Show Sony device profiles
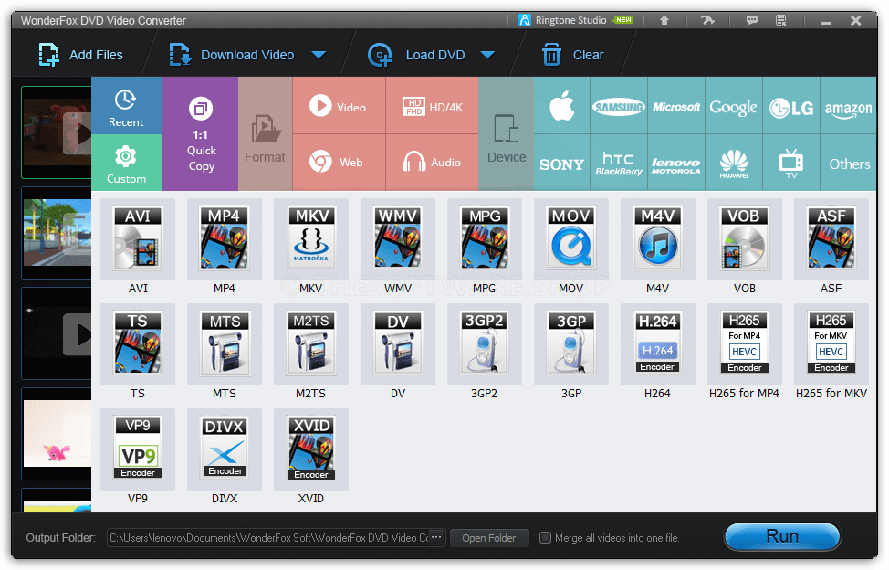Screen dimensions: 889x570 [562, 163]
